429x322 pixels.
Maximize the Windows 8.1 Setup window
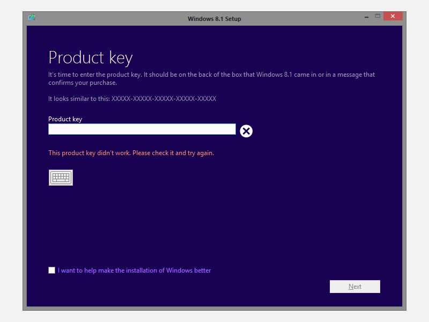pyautogui.click(x=378, y=16)
